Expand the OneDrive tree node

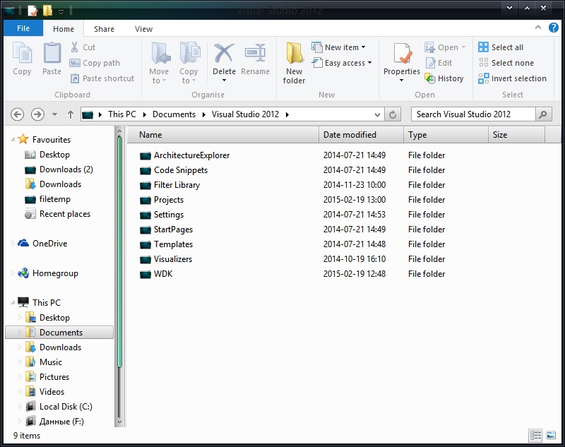coord(13,244)
